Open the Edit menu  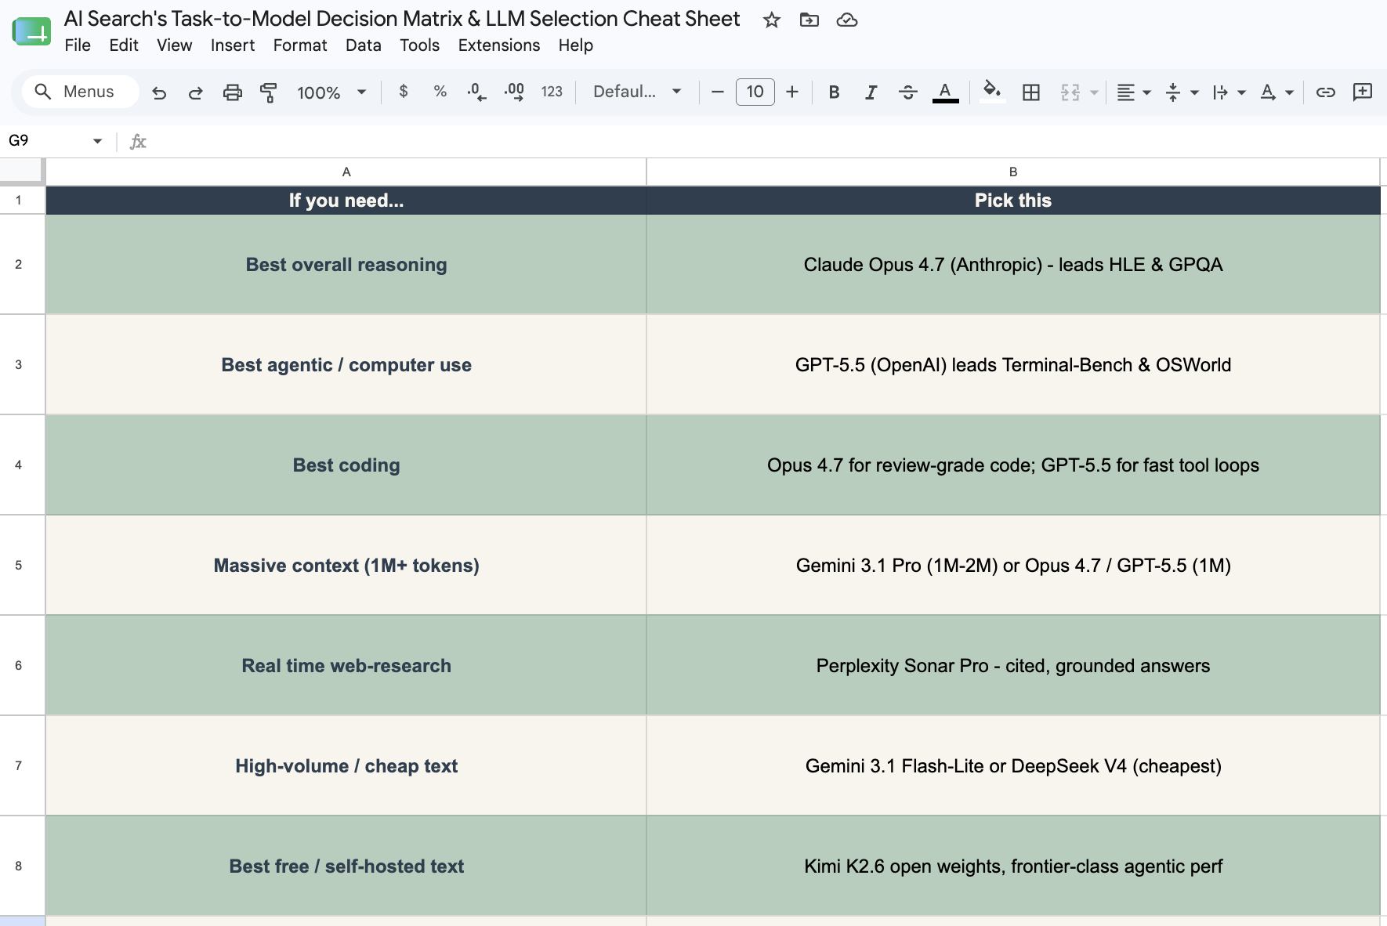(x=124, y=45)
